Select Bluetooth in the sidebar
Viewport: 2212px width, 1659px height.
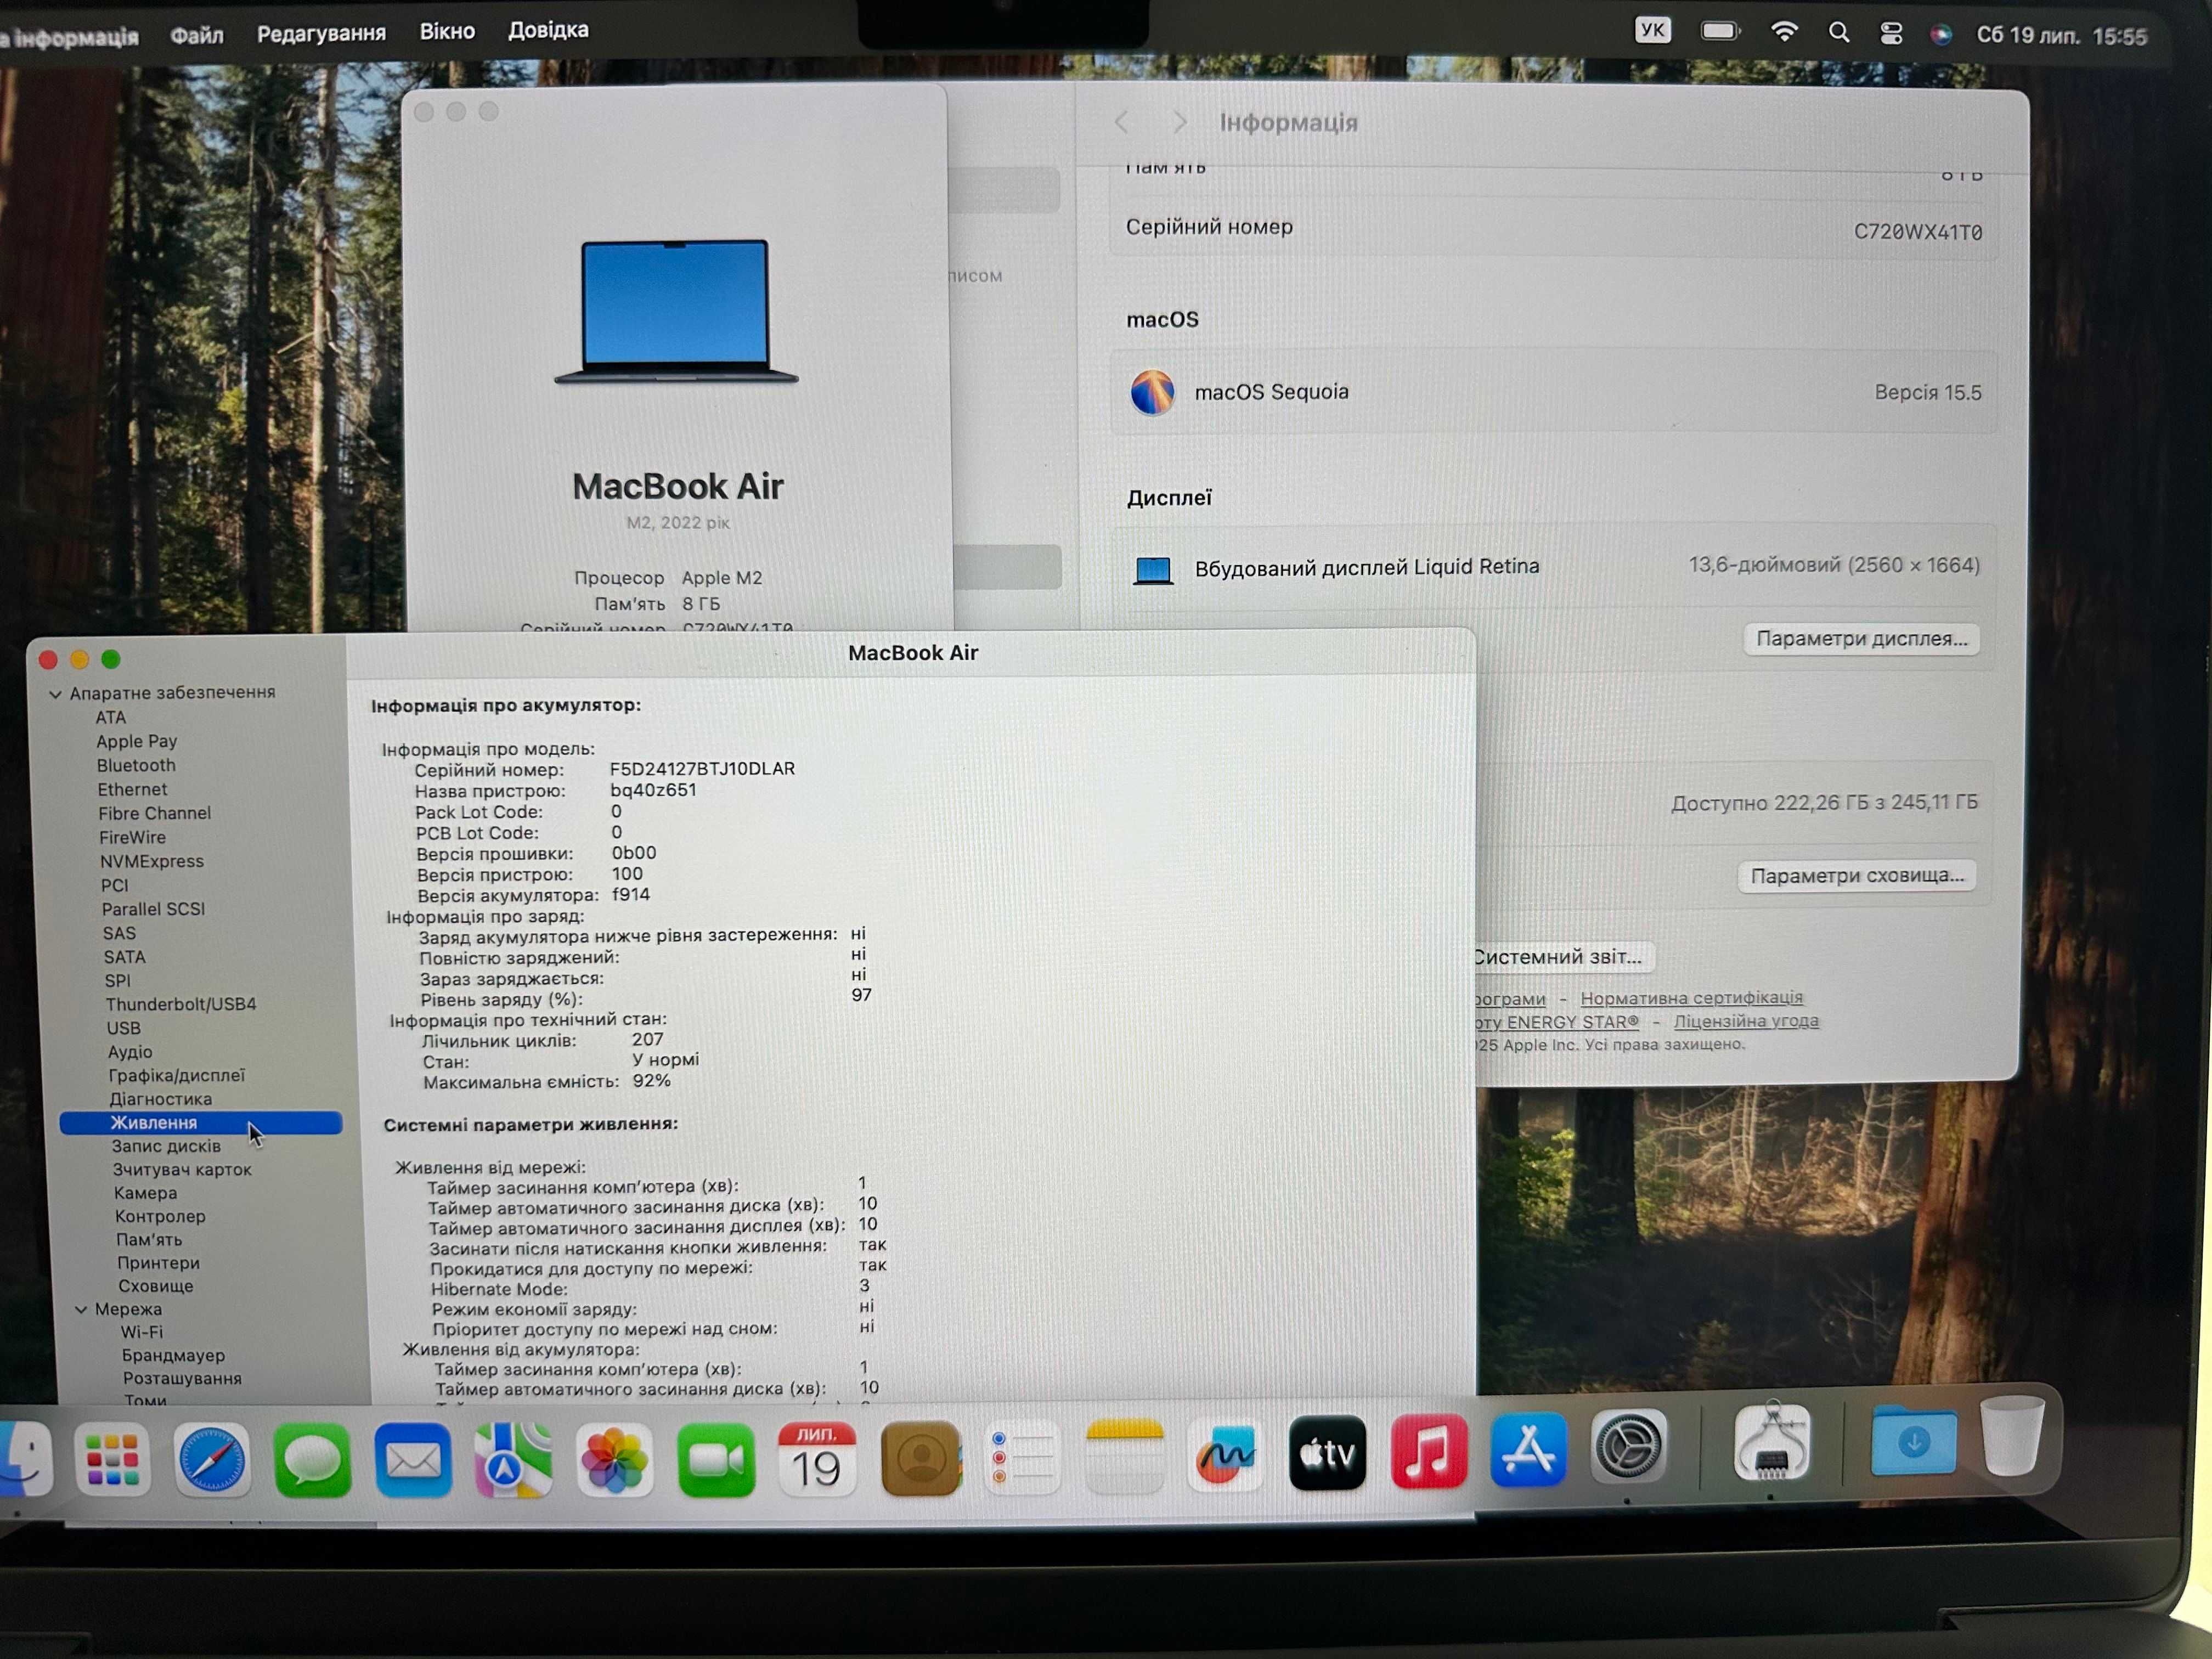pos(136,766)
